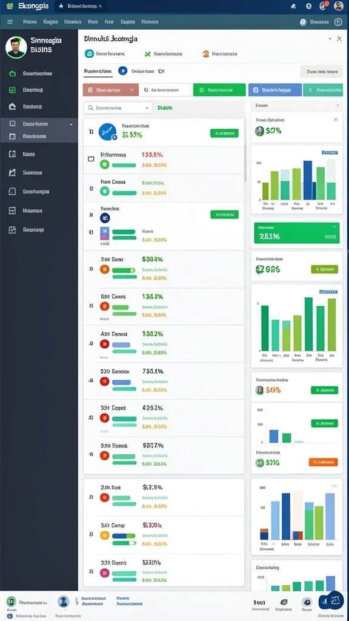Select the underlined first tab below title
Viewport: 349px width, 621px height.
(x=98, y=72)
